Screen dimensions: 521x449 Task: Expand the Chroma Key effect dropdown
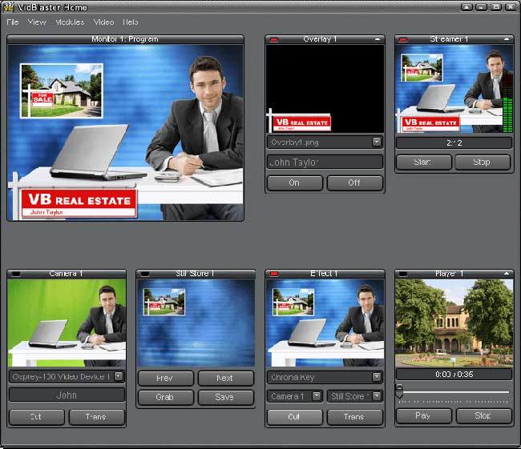pos(377,377)
